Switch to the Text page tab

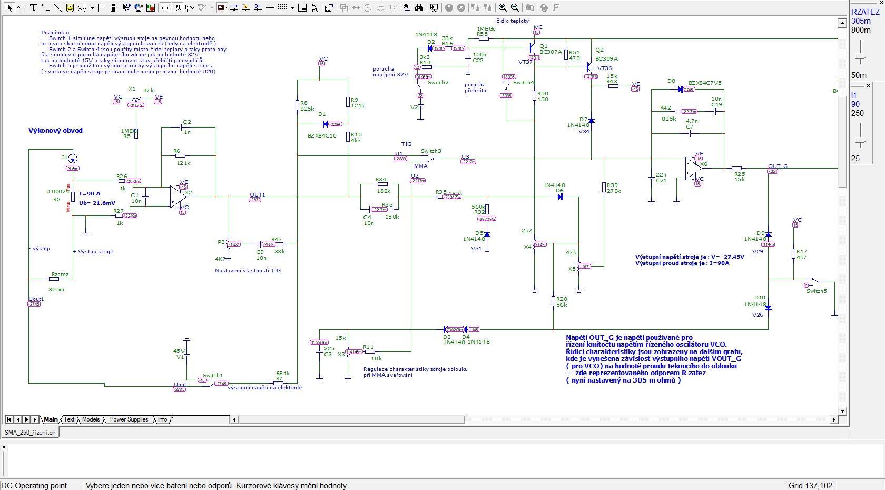70,419
